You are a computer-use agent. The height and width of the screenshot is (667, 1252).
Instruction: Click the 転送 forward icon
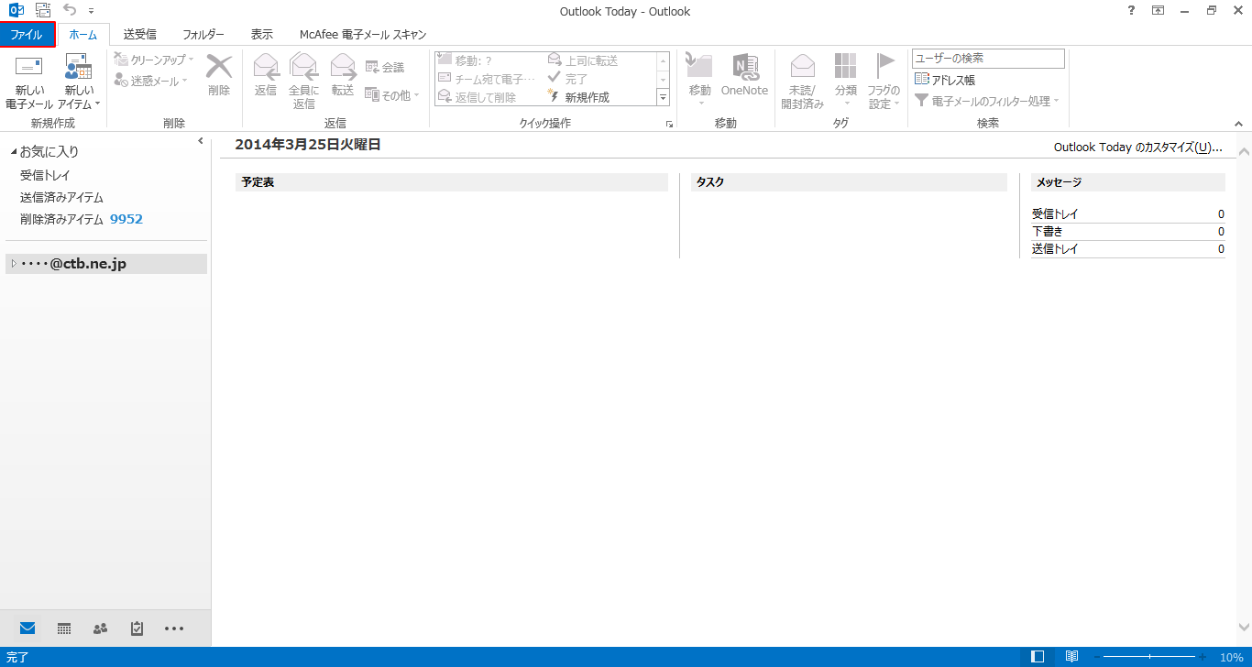[x=343, y=75]
